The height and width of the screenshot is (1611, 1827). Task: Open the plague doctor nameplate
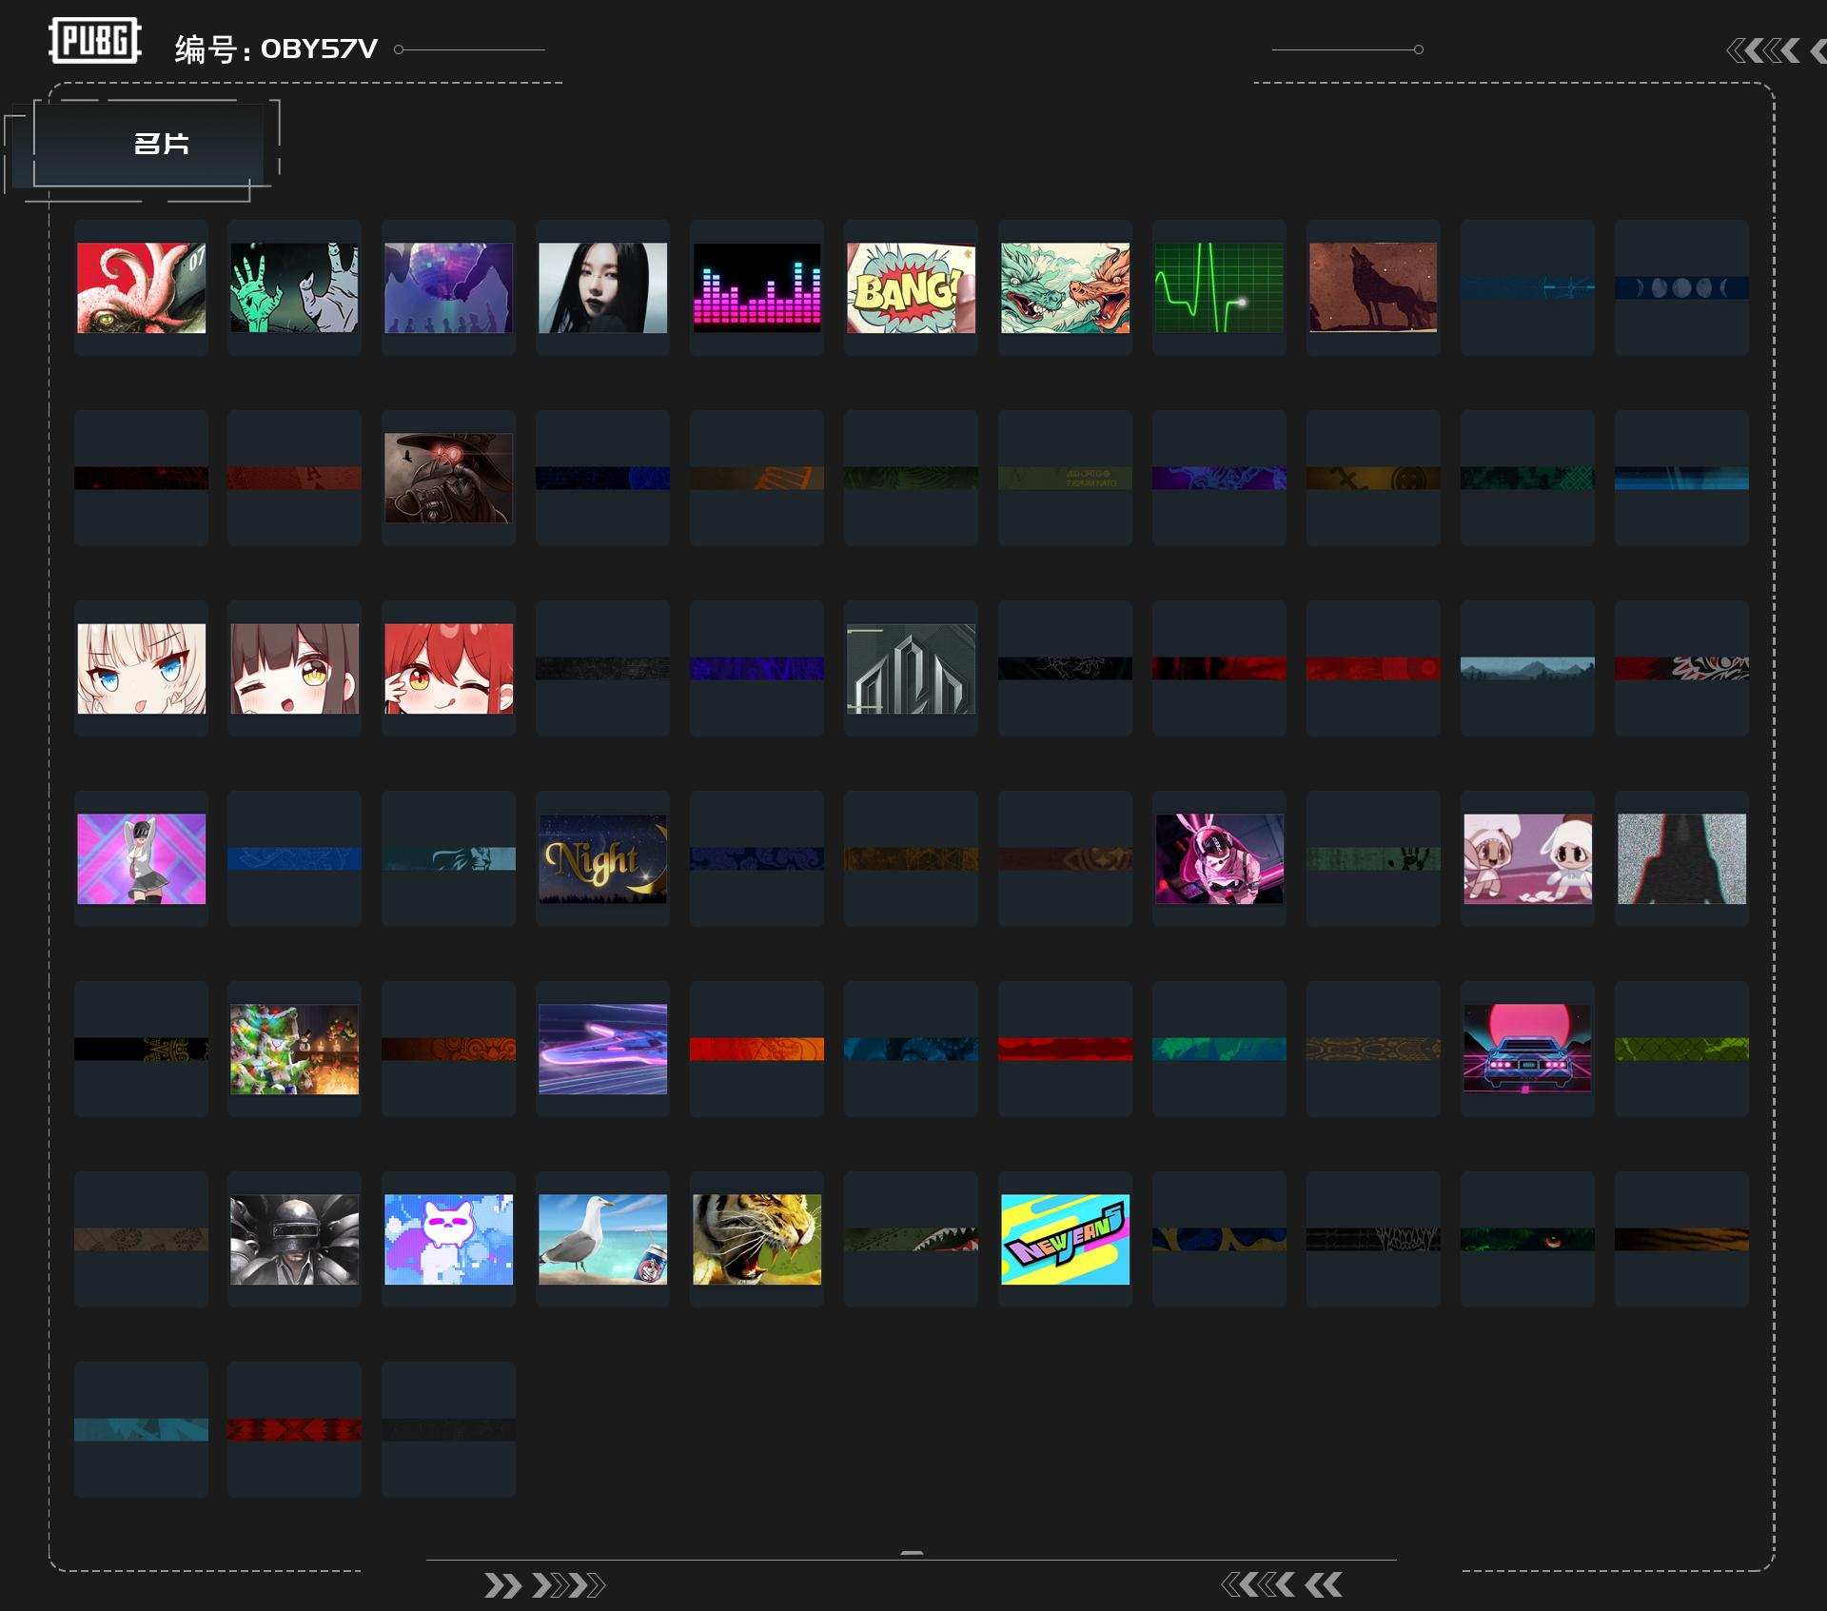coord(448,478)
